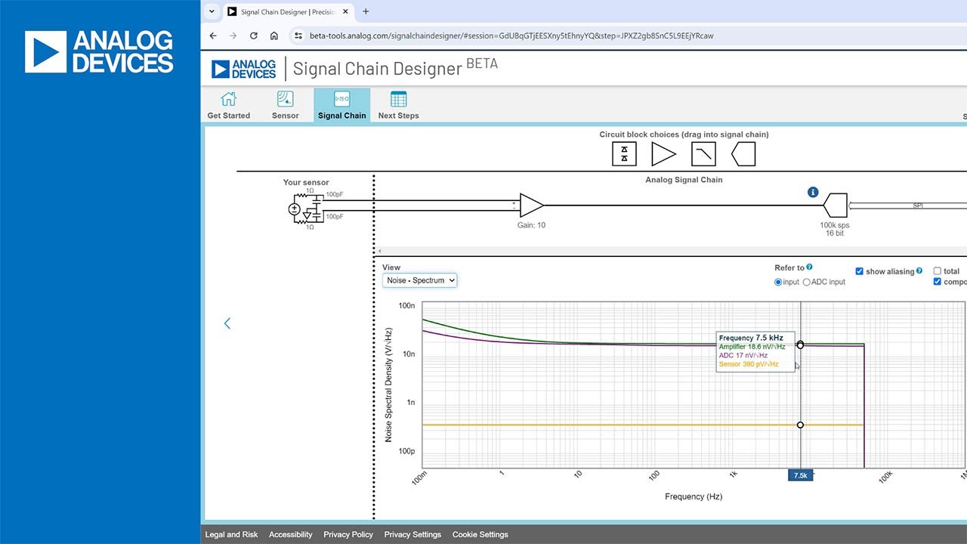Select the ADC input radio button
967x544 pixels.
(x=807, y=282)
